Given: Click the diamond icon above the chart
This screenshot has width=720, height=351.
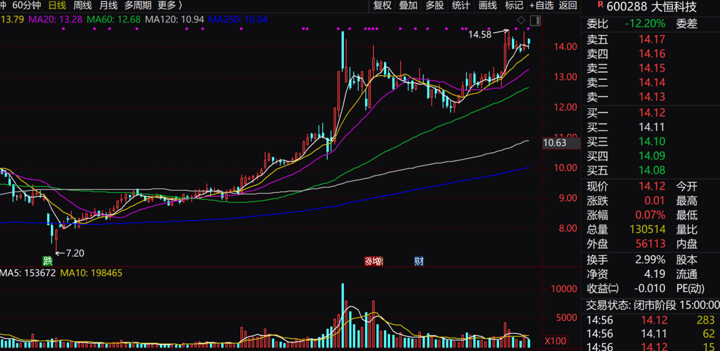Looking at the screenshot, I should point(521,21).
